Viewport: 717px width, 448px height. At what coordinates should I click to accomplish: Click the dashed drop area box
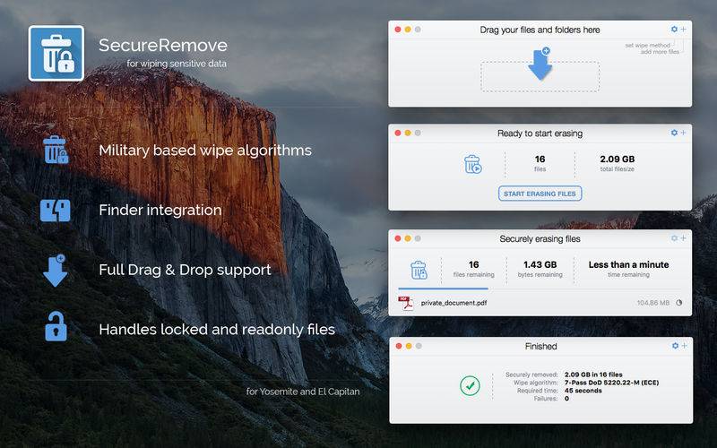[x=540, y=77]
